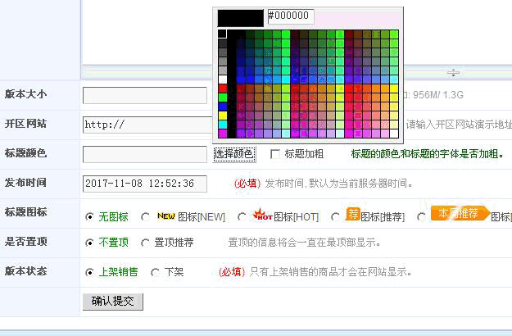The height and width of the screenshot is (336, 512).
Task: Pick the pure green swatch in left column
Action: [222, 98]
